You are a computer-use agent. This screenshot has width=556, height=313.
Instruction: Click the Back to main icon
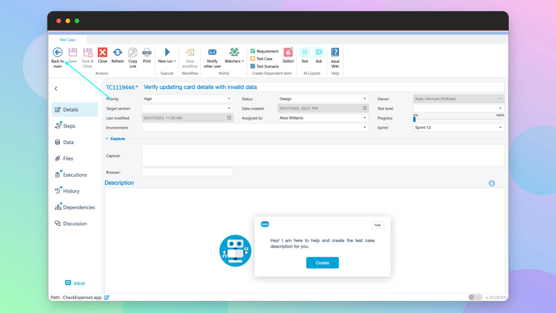(57, 53)
